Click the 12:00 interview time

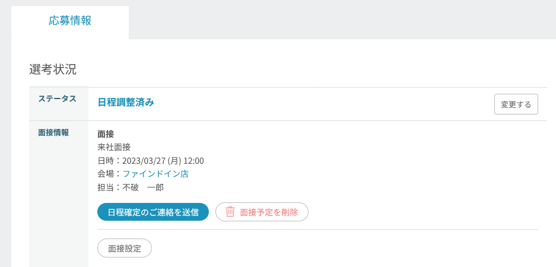pyautogui.click(x=195, y=160)
